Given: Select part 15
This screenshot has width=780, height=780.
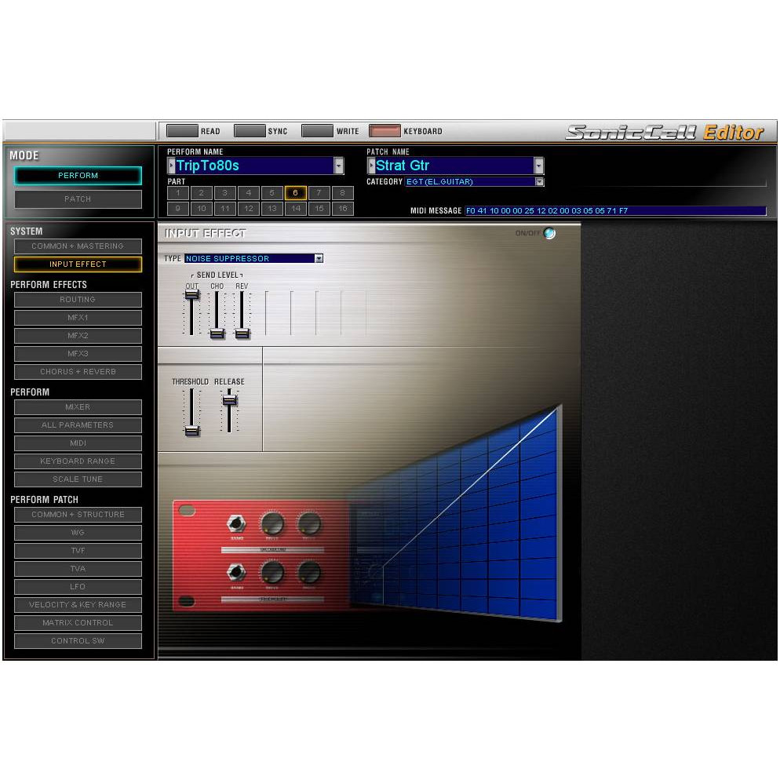Looking at the screenshot, I should point(319,209).
